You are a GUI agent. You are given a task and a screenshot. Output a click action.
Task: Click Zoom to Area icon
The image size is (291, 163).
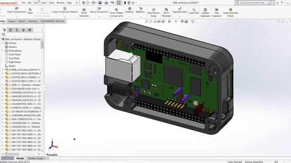click(x=151, y=21)
